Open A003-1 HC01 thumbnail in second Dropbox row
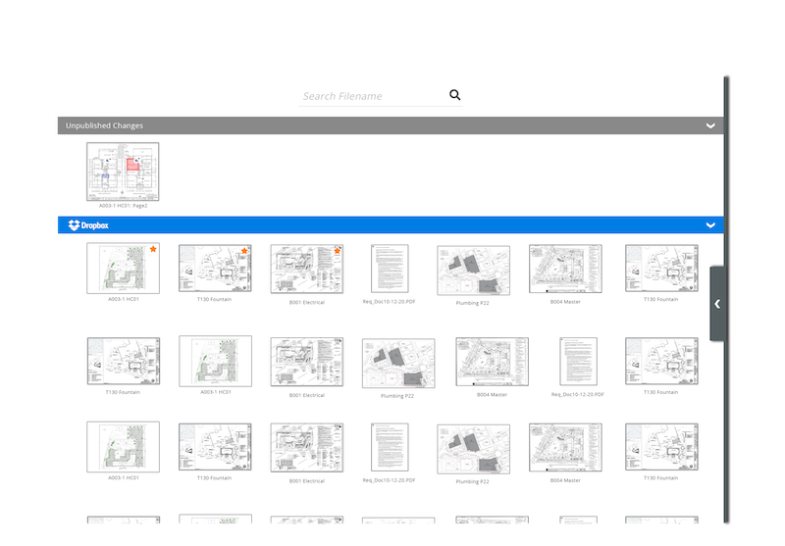Image resolution: width=785 pixels, height=546 pixels. [215, 361]
